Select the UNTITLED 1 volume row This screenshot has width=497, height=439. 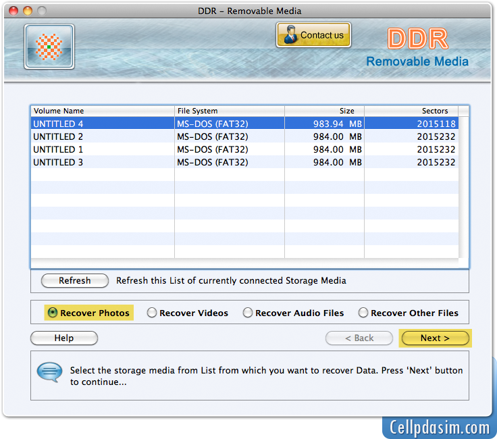tap(244, 149)
